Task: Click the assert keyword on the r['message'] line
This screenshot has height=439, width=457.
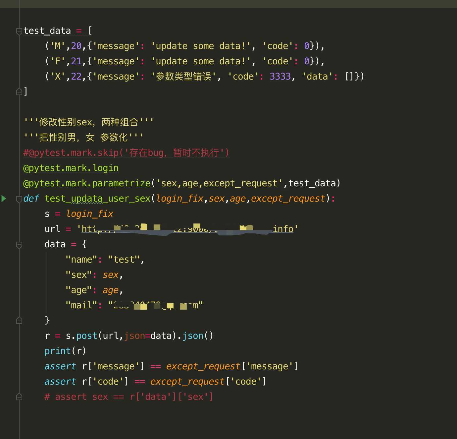Action: point(60,366)
